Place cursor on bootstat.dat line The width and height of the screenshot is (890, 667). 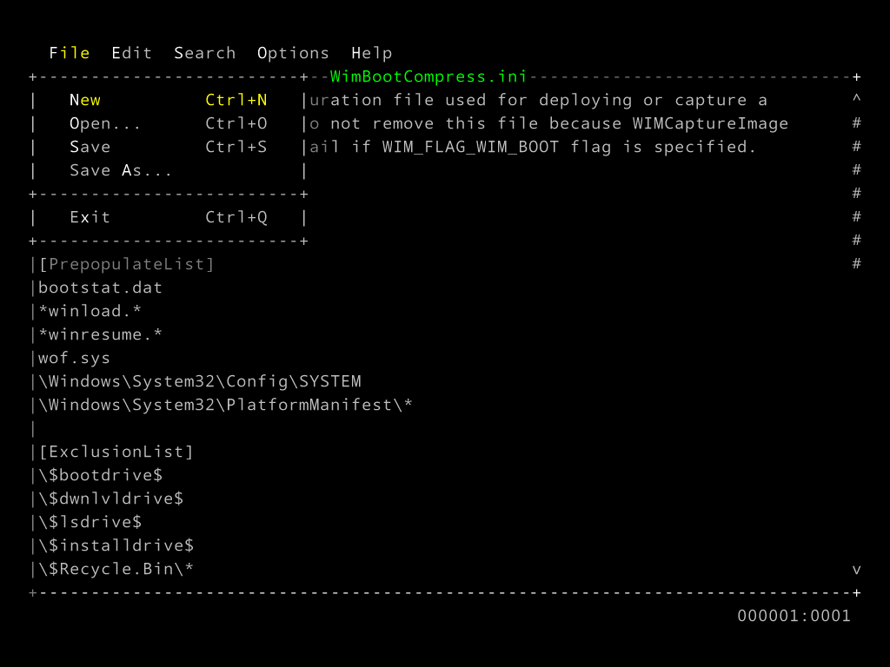pos(100,287)
